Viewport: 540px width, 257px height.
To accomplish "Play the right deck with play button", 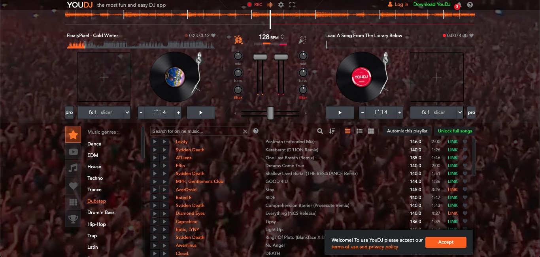I will (340, 112).
